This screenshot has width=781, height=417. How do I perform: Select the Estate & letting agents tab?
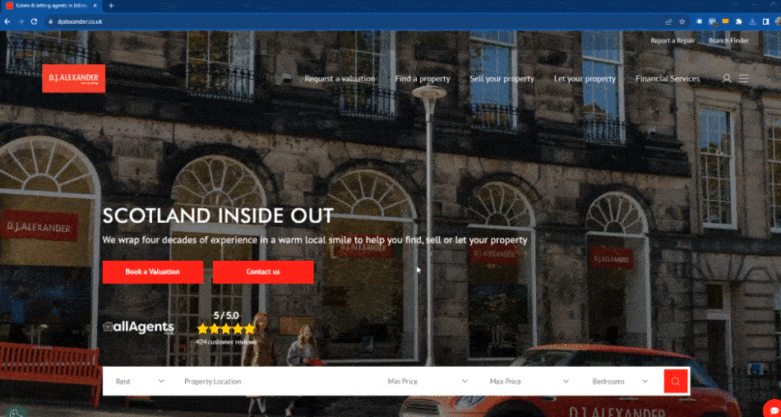click(52, 6)
